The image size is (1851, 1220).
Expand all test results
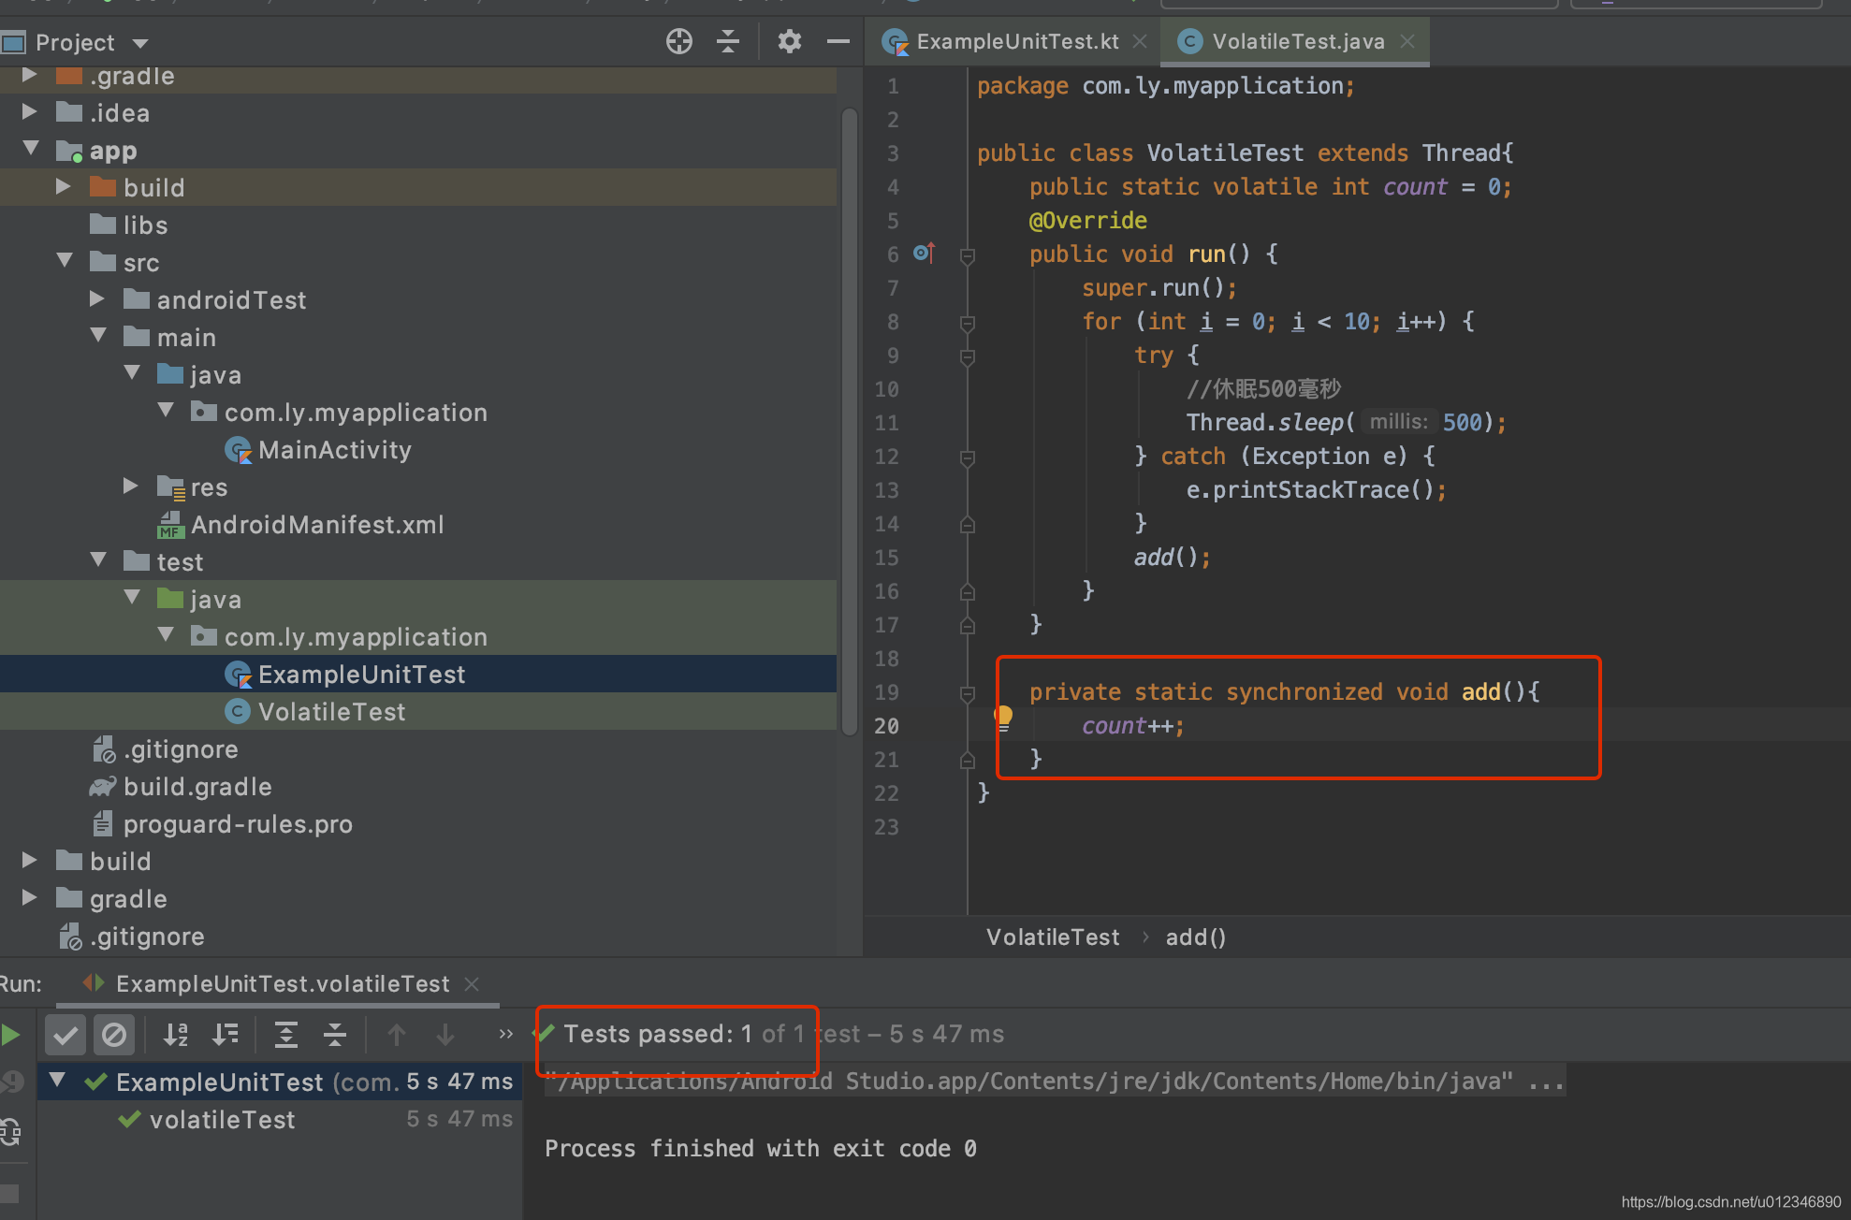pos(285,1035)
